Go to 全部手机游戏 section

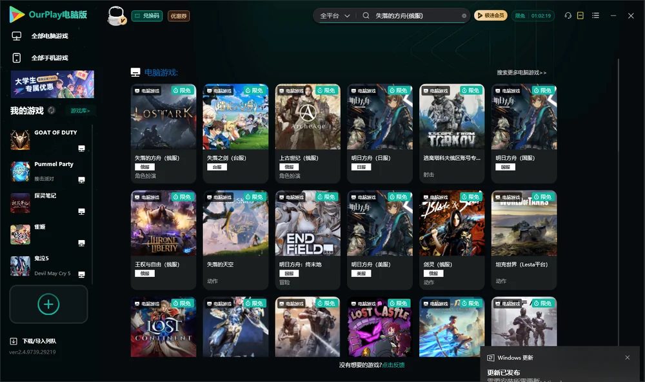40,58
